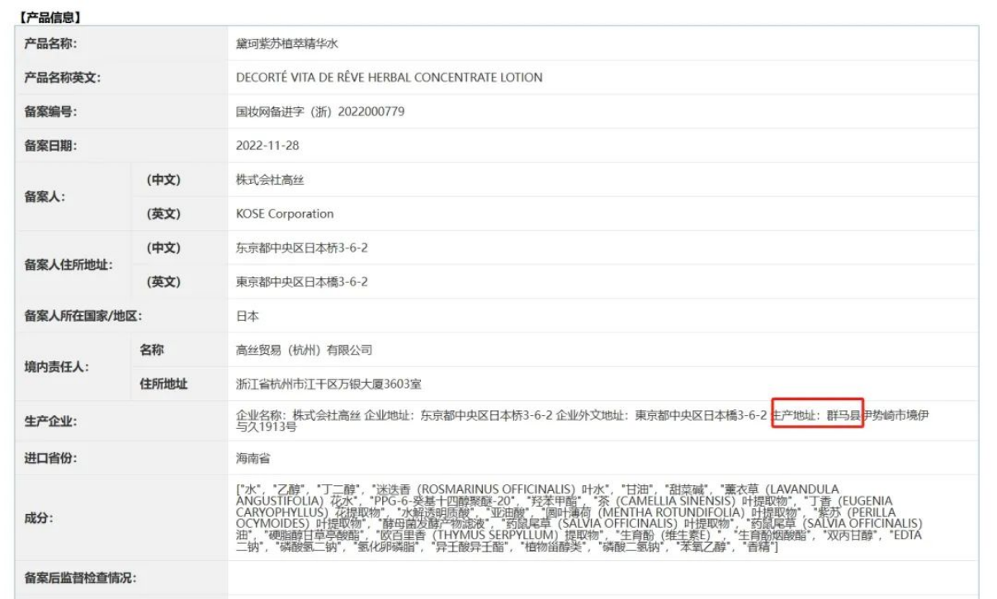997x599 pixels.
Task: Click 東京都中央区日本橋3-6-2 in the 备案人住所地址 row
Action: click(x=302, y=282)
